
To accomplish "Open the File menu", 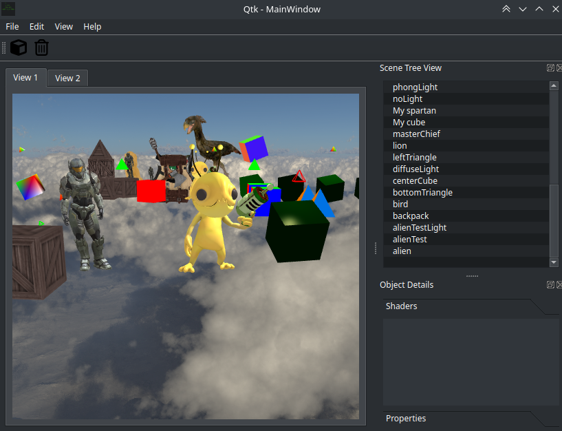I will (x=12, y=27).
